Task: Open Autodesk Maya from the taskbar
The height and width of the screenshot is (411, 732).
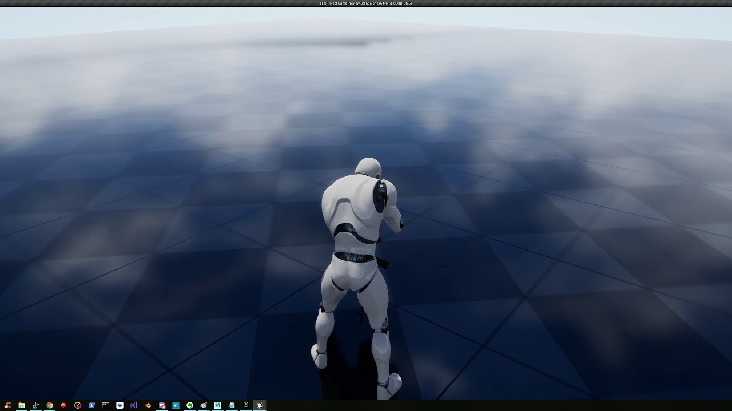Action: click(218, 405)
